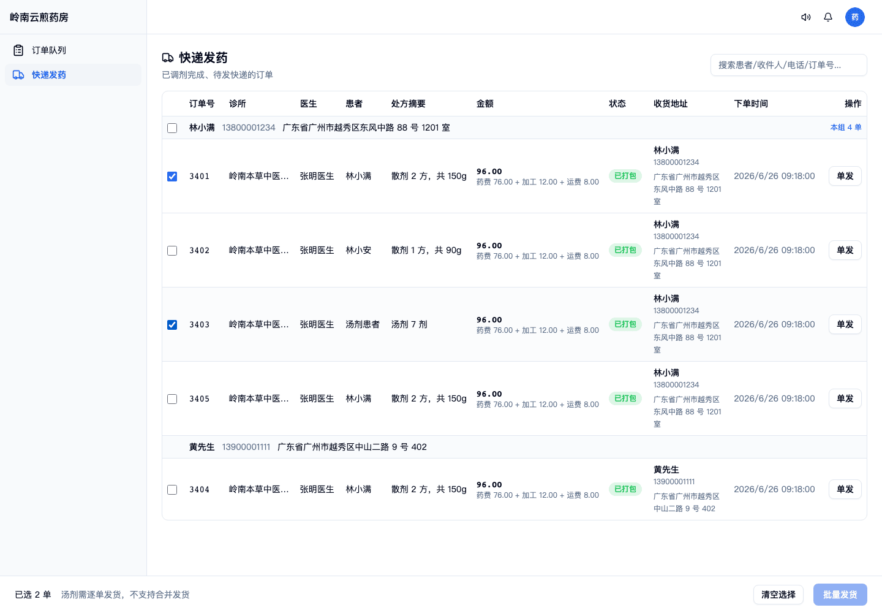Click the 已选 2 单 footer text
Image resolution: width=882 pixels, height=613 pixels.
(33, 595)
